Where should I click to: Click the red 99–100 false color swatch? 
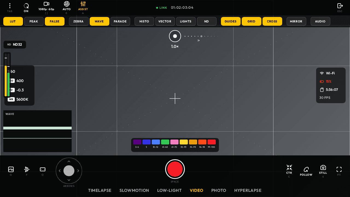(x=212, y=142)
